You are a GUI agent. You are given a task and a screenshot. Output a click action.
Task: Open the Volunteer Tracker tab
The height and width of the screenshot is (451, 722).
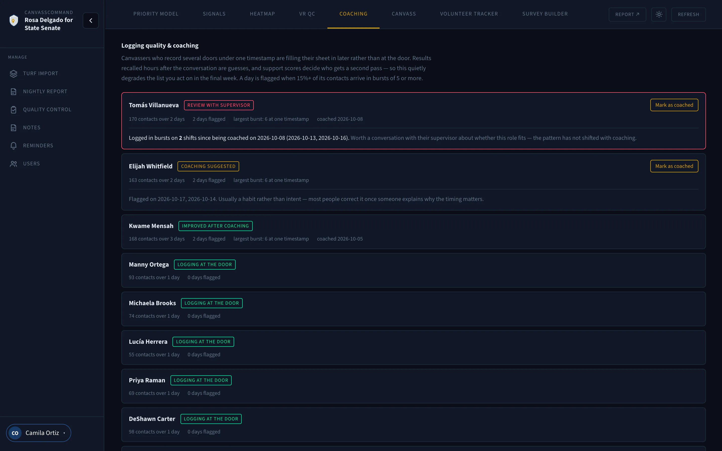469,14
